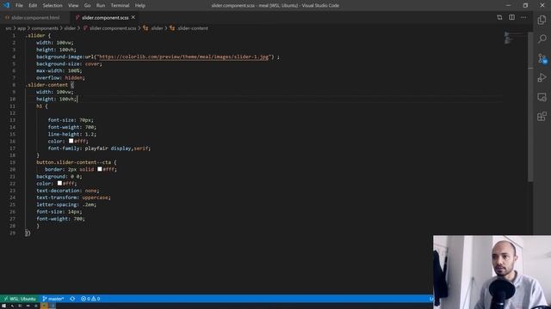This screenshot has width=551, height=309.
Task: Open the Help menu
Action: [139, 5]
